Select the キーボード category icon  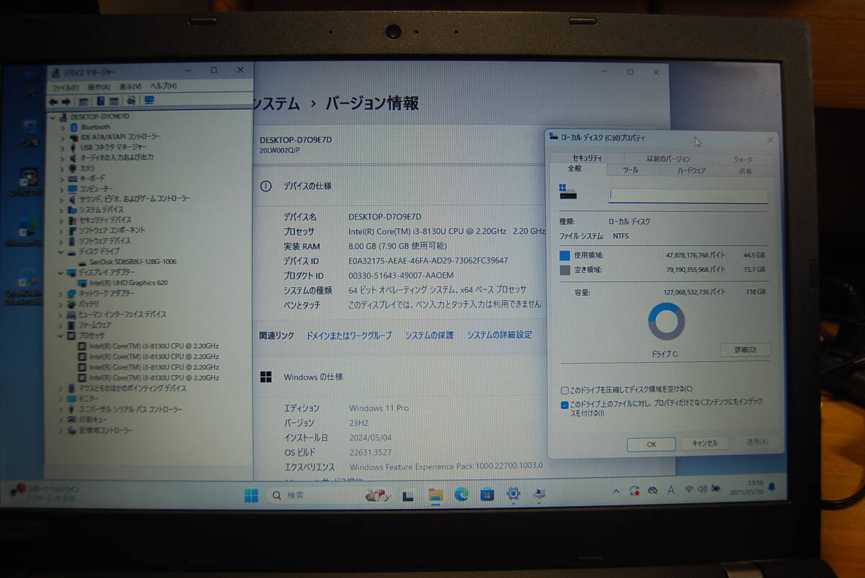pos(72,179)
